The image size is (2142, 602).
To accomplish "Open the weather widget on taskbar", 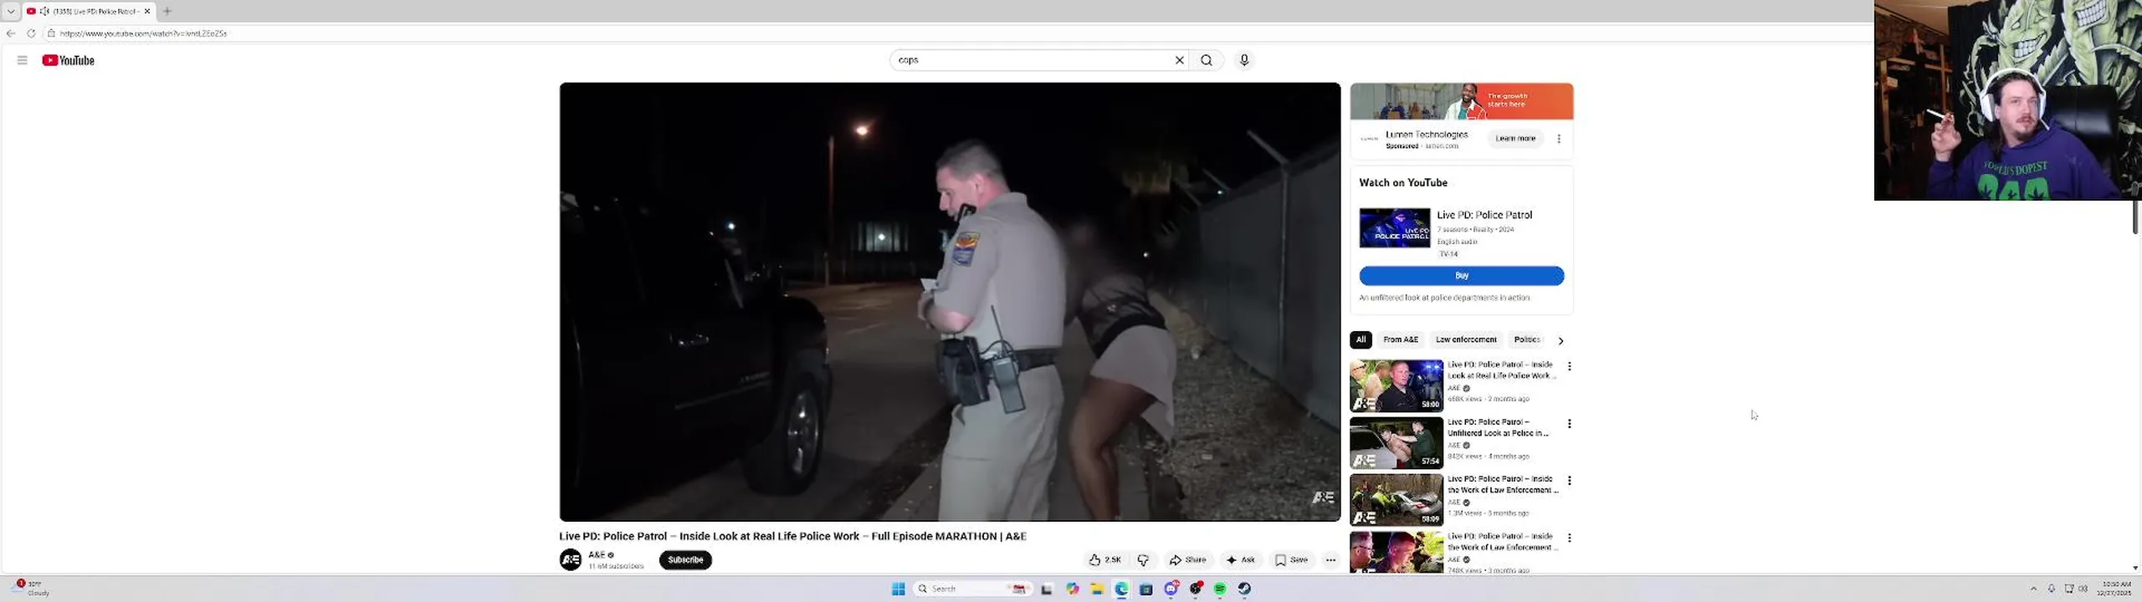I will (31, 589).
